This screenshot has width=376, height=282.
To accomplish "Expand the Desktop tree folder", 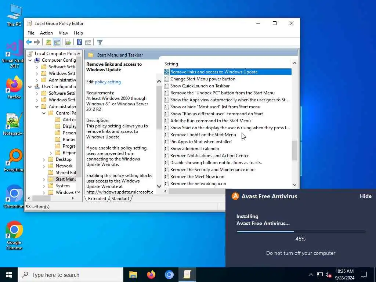I will tap(44, 159).
